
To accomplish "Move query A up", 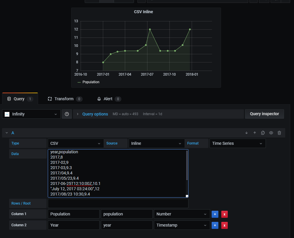I will click(254, 133).
